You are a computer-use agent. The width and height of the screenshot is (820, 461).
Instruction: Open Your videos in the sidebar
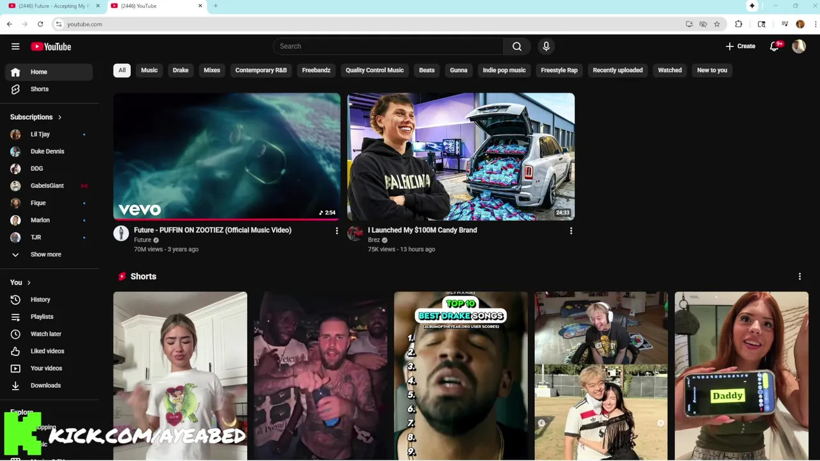tap(49, 368)
